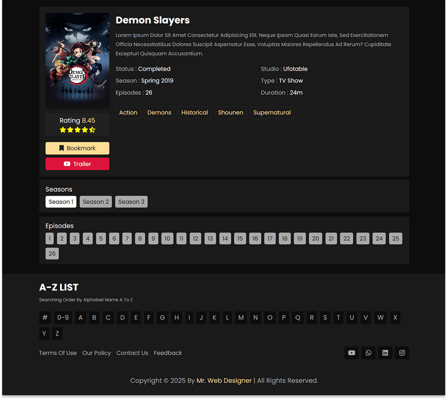
Task: Select episode 9
Action: coord(153,238)
